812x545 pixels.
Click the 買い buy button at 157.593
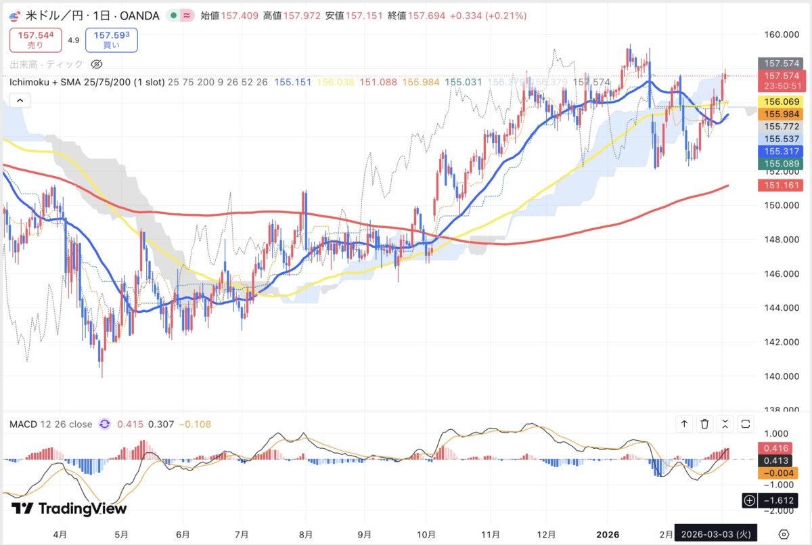pos(112,39)
